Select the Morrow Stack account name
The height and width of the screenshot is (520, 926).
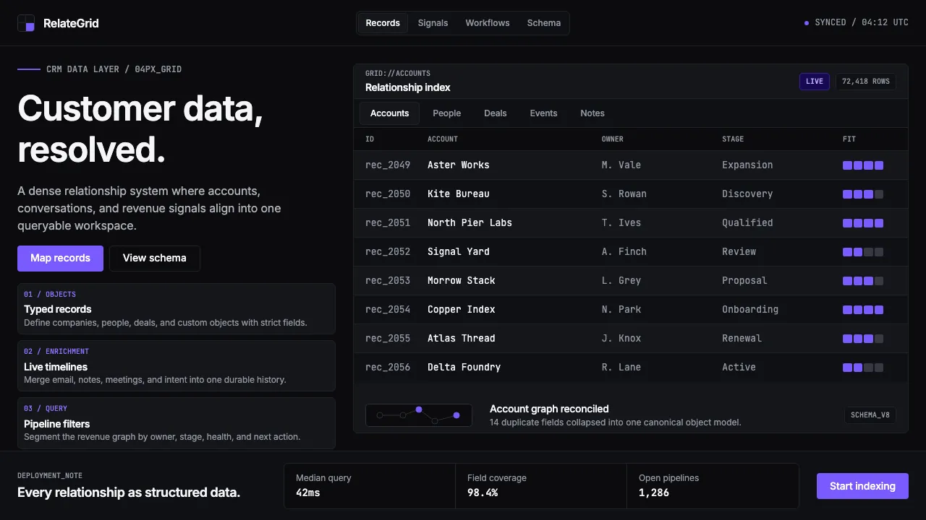coord(462,280)
